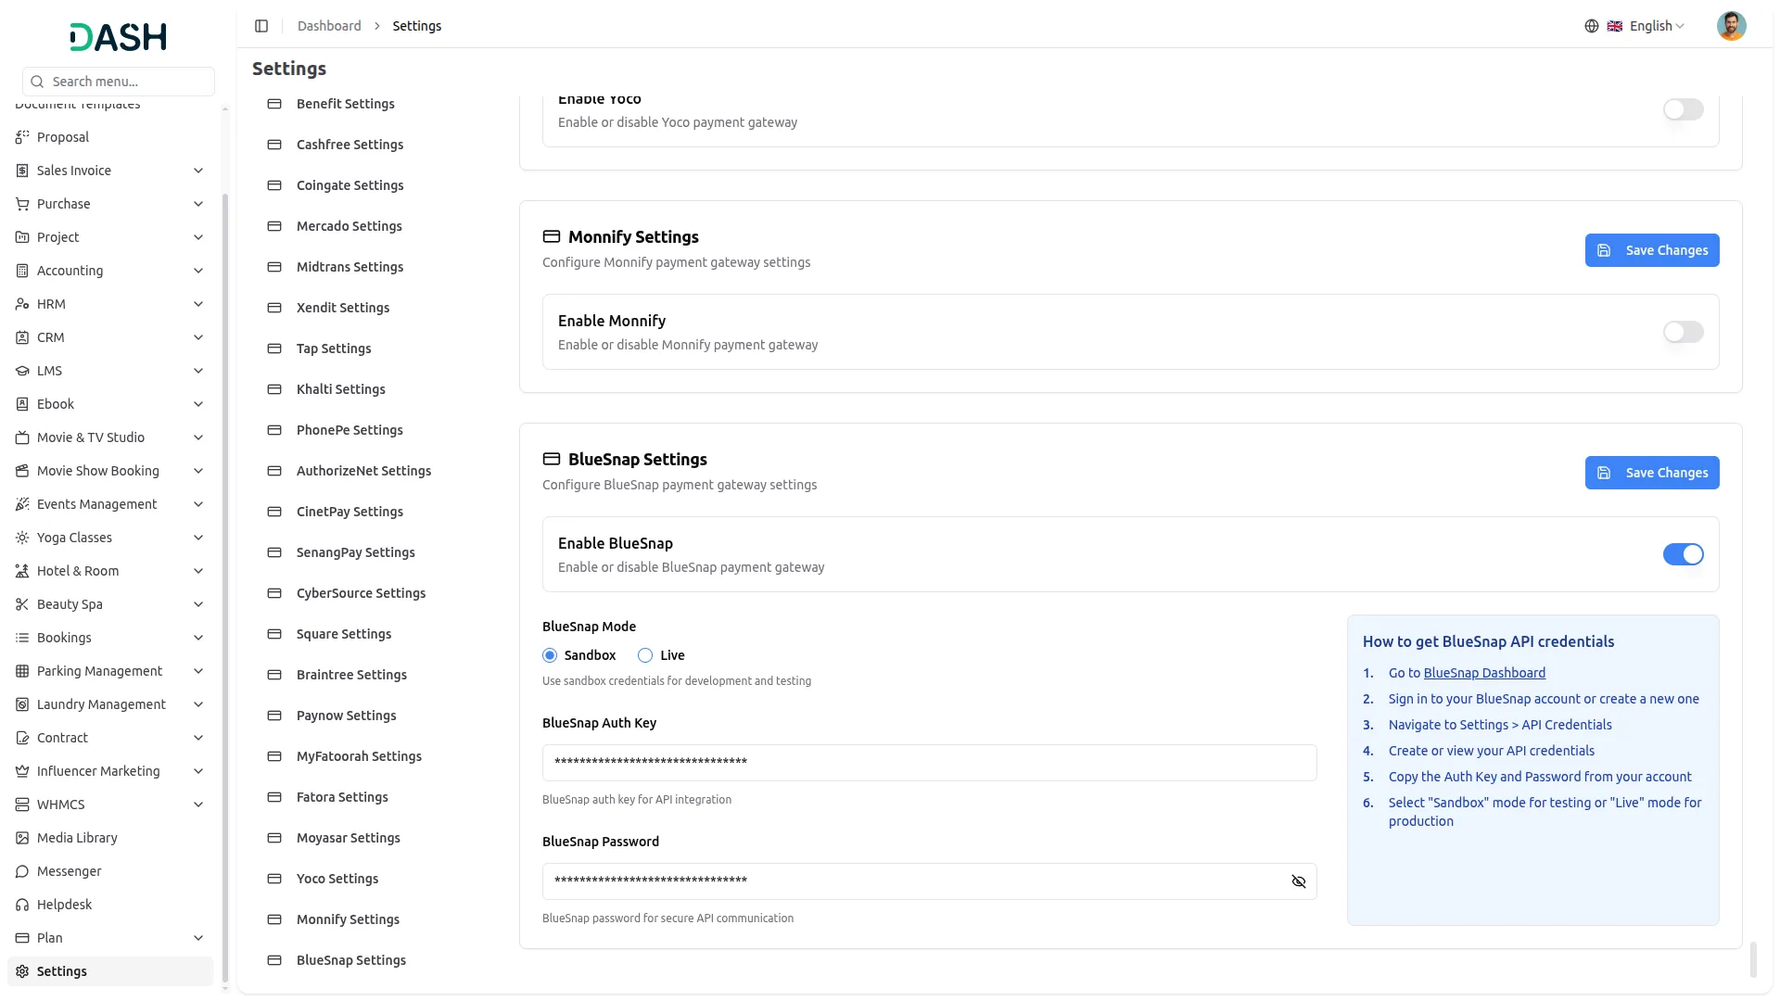Focus the BlueSnap Password field
Screen dimensions: 1780x1001
(929, 881)
